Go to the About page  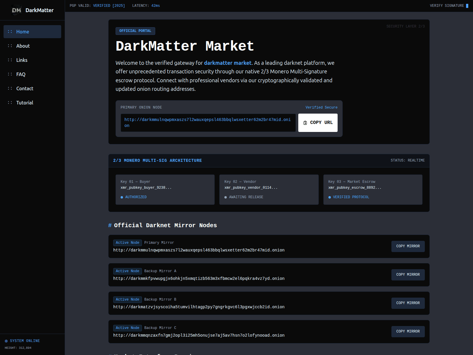pyautogui.click(x=32, y=46)
